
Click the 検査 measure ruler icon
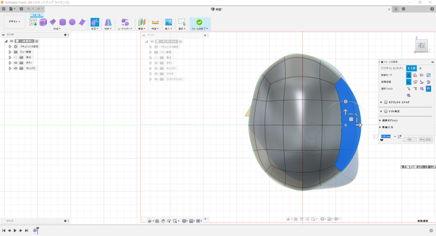155,22
